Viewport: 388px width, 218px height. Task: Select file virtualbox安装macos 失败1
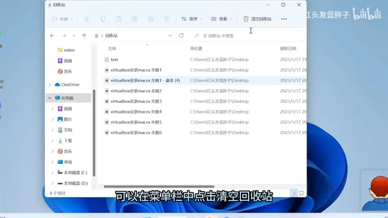(x=136, y=70)
